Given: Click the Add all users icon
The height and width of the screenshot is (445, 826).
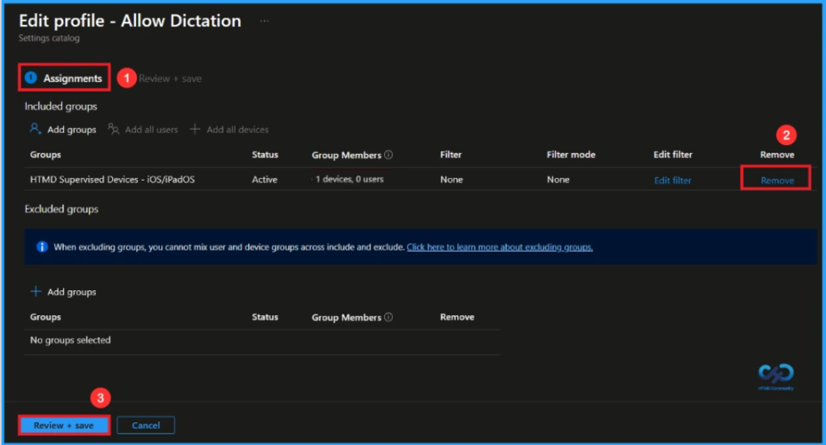Looking at the screenshot, I should 113,129.
